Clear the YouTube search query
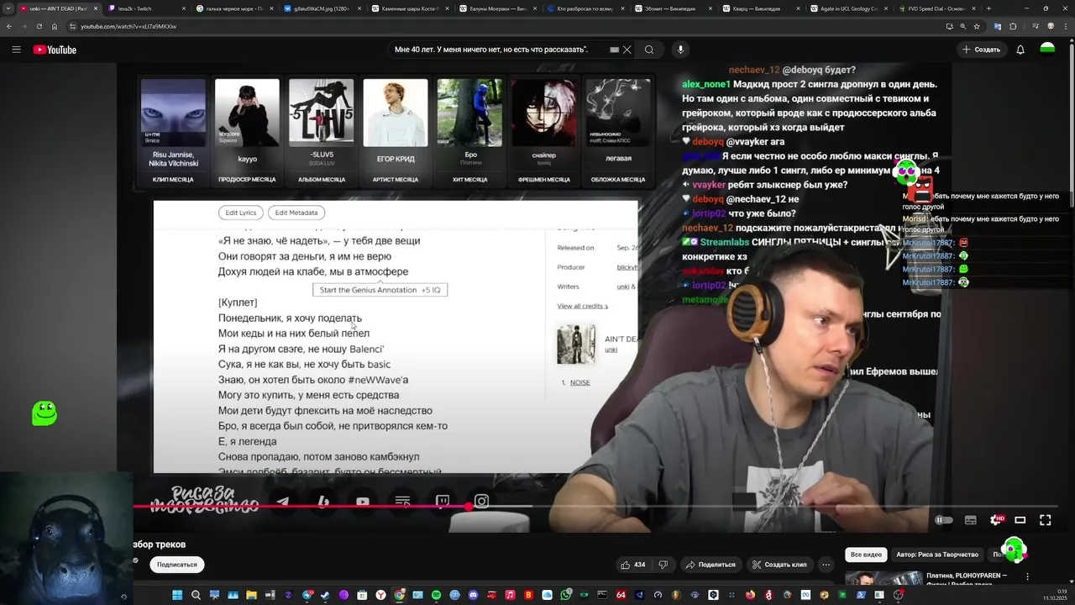The image size is (1075, 605). [627, 50]
